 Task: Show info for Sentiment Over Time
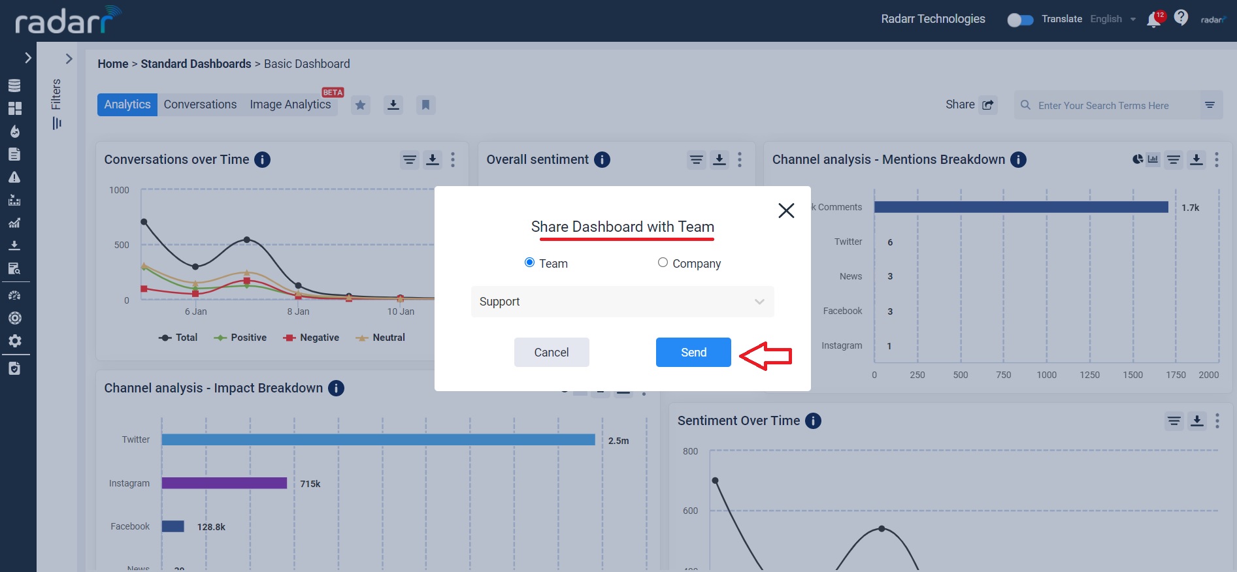coord(813,421)
